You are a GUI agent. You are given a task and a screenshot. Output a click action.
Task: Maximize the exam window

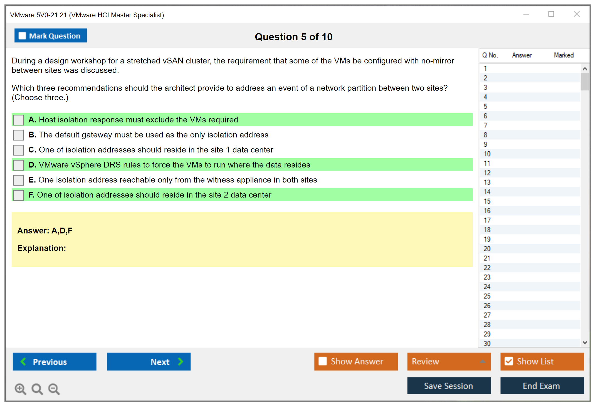[551, 14]
